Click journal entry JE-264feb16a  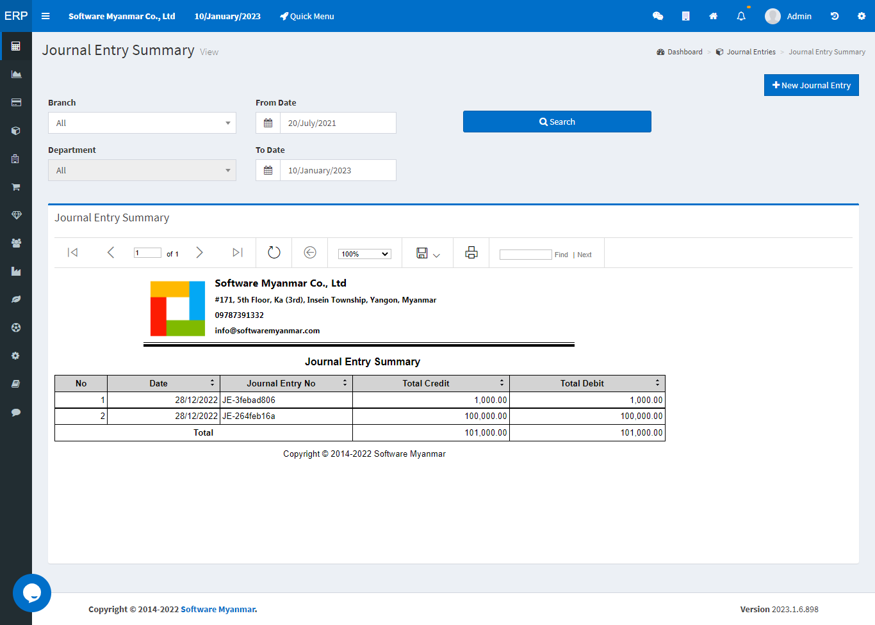tap(249, 416)
